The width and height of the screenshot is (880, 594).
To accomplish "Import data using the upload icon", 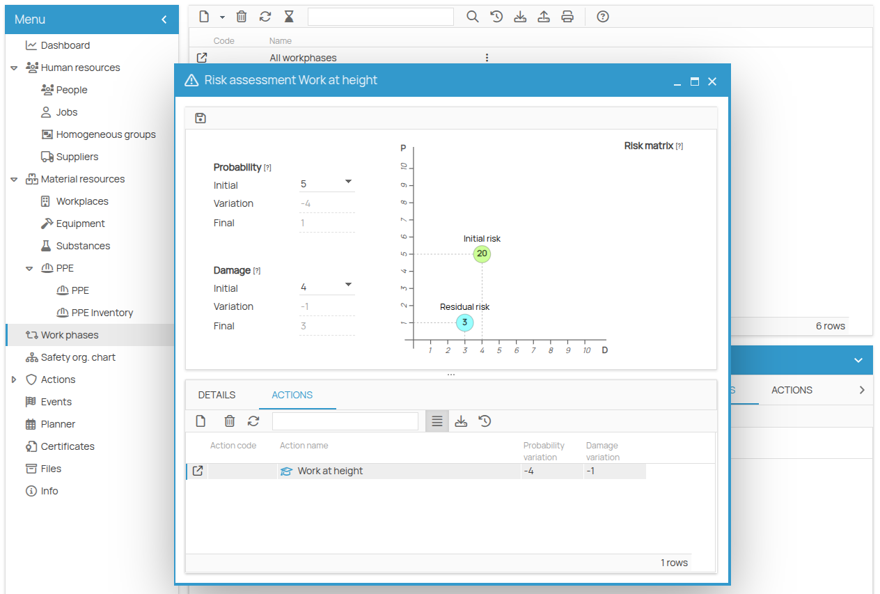I will pyautogui.click(x=544, y=16).
